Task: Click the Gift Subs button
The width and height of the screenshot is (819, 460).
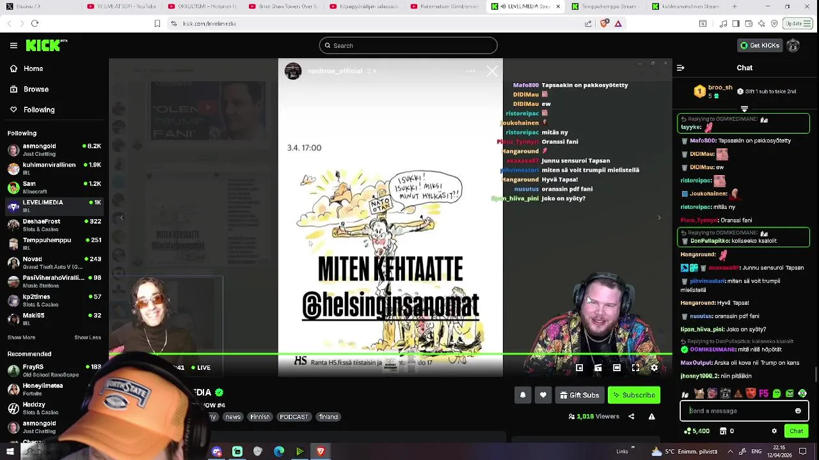Action: (x=580, y=395)
